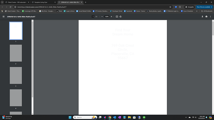
Task: Download the PDF file
Action: tap(203, 17)
